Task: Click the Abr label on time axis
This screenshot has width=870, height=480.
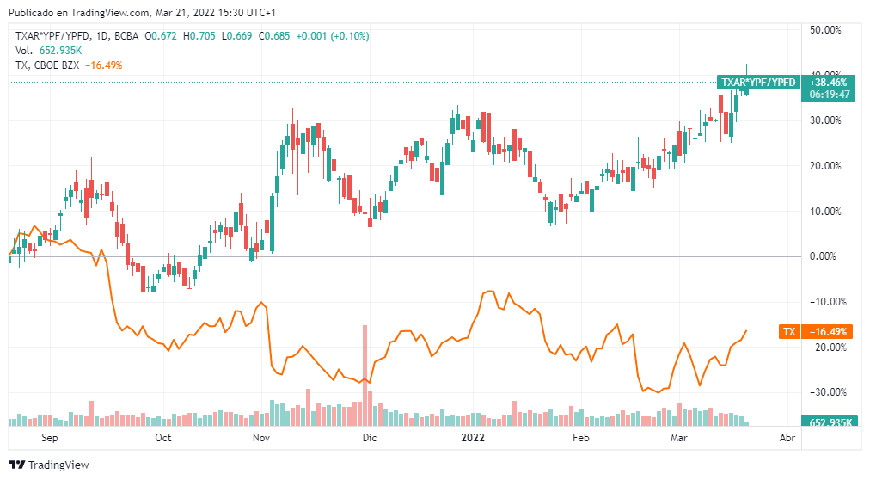Action: click(786, 438)
